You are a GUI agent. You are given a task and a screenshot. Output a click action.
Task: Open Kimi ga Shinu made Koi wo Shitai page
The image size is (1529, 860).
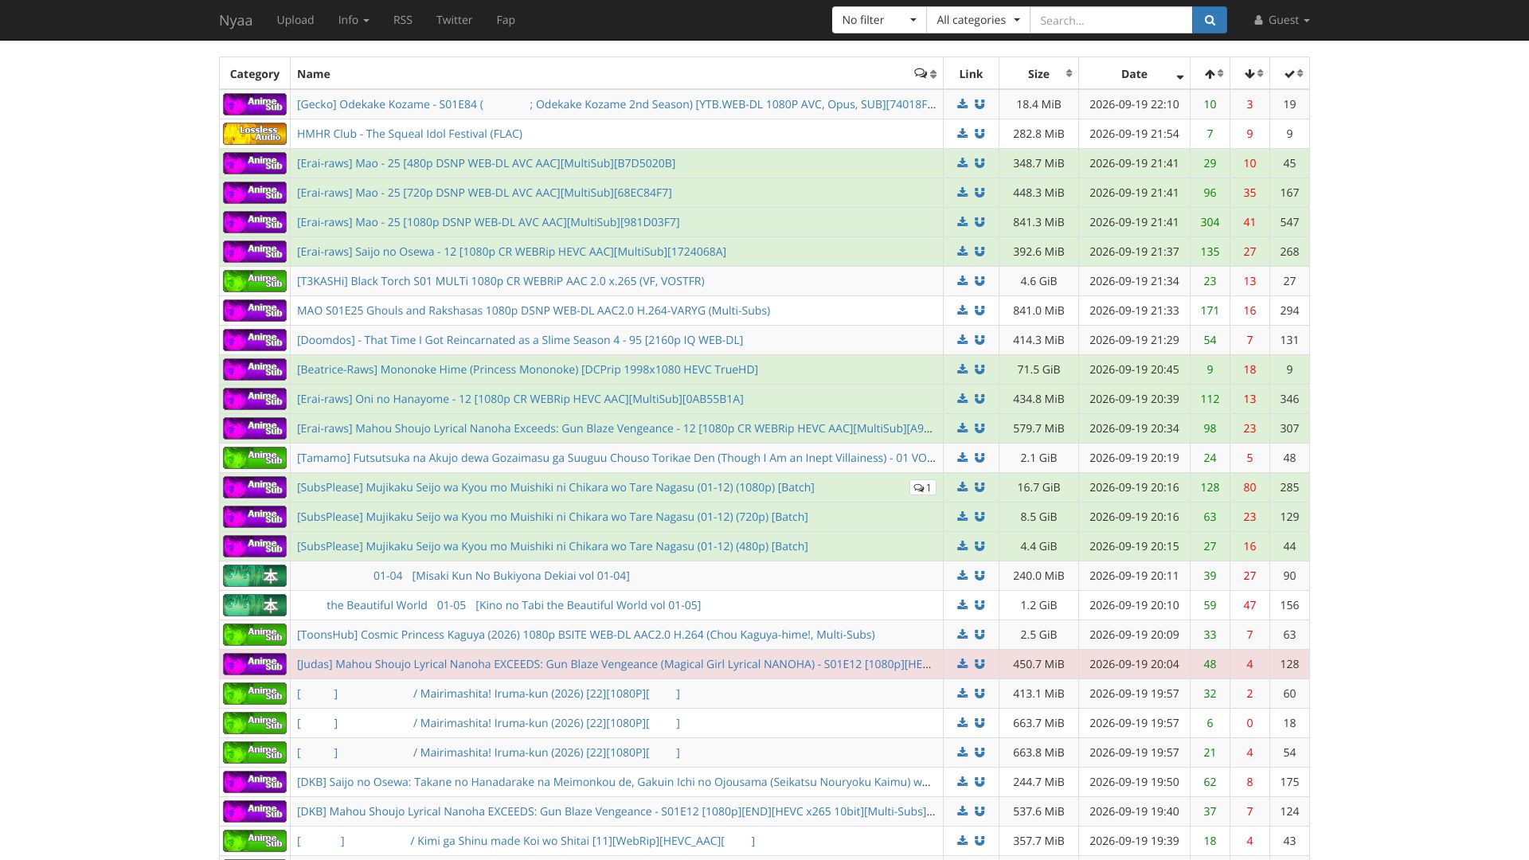coord(526,841)
